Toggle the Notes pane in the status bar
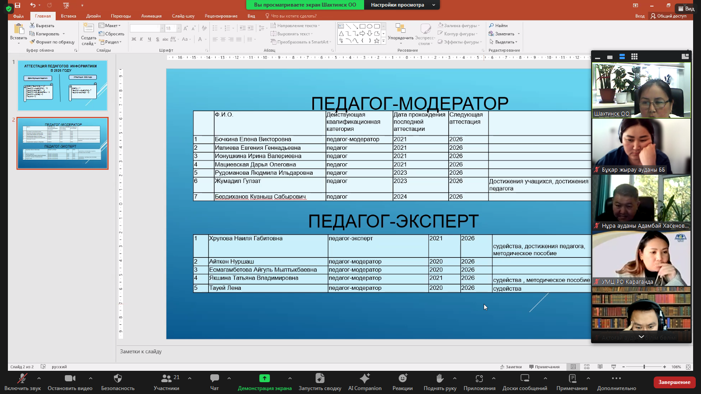This screenshot has width=701, height=394. (511, 367)
